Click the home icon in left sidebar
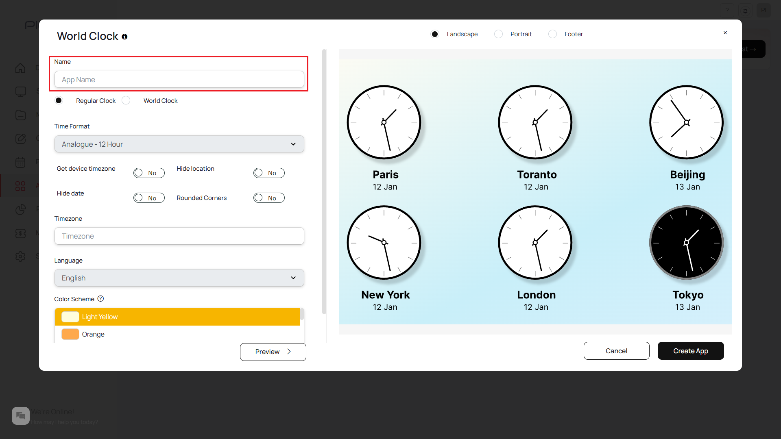 click(20, 68)
